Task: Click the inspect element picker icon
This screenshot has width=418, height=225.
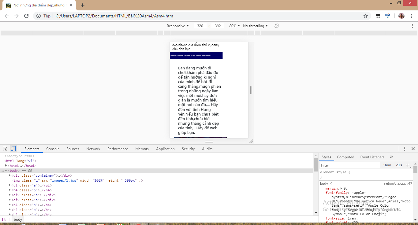Action: point(5,149)
